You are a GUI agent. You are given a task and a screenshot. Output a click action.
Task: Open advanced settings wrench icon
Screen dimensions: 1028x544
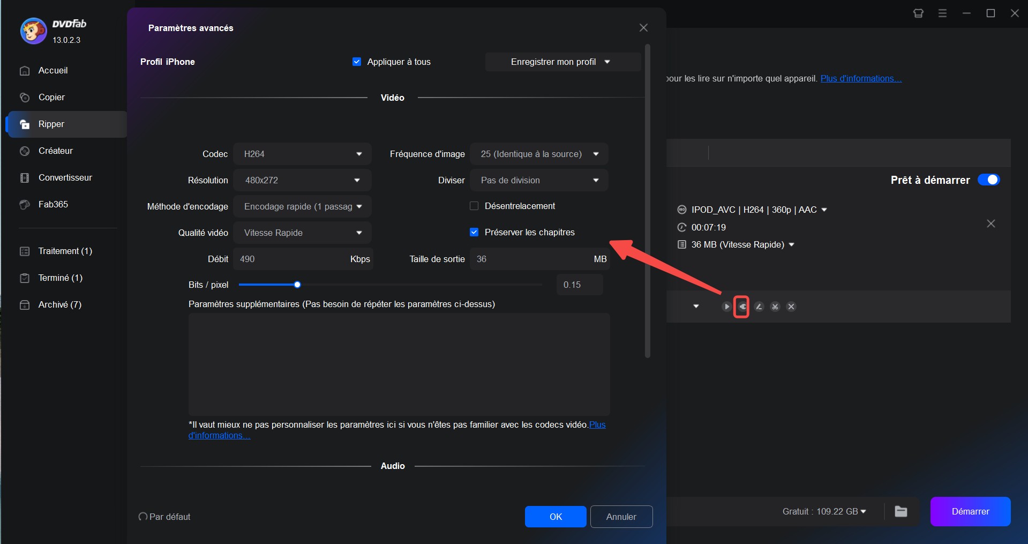742,307
